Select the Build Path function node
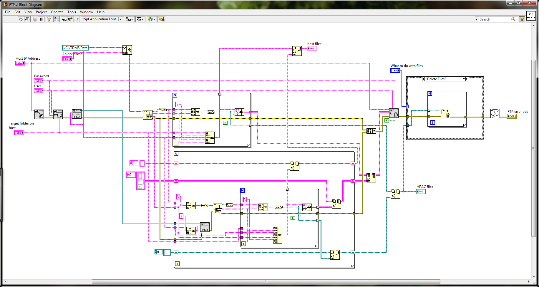The height and width of the screenshot is (287, 539). coord(127,50)
